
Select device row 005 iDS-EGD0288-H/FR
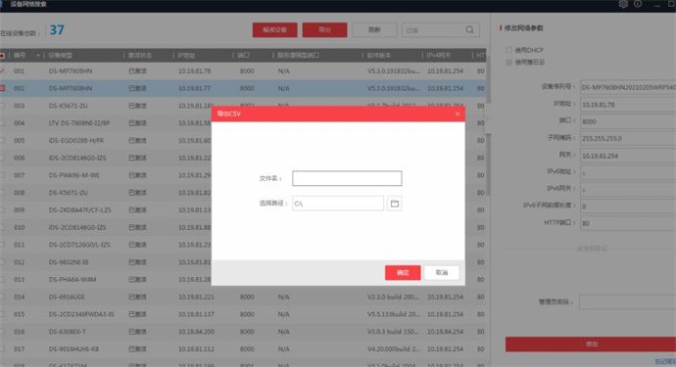pyautogui.click(x=106, y=140)
